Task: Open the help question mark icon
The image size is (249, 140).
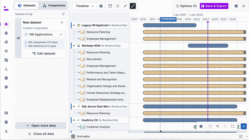Action: pos(101,6)
